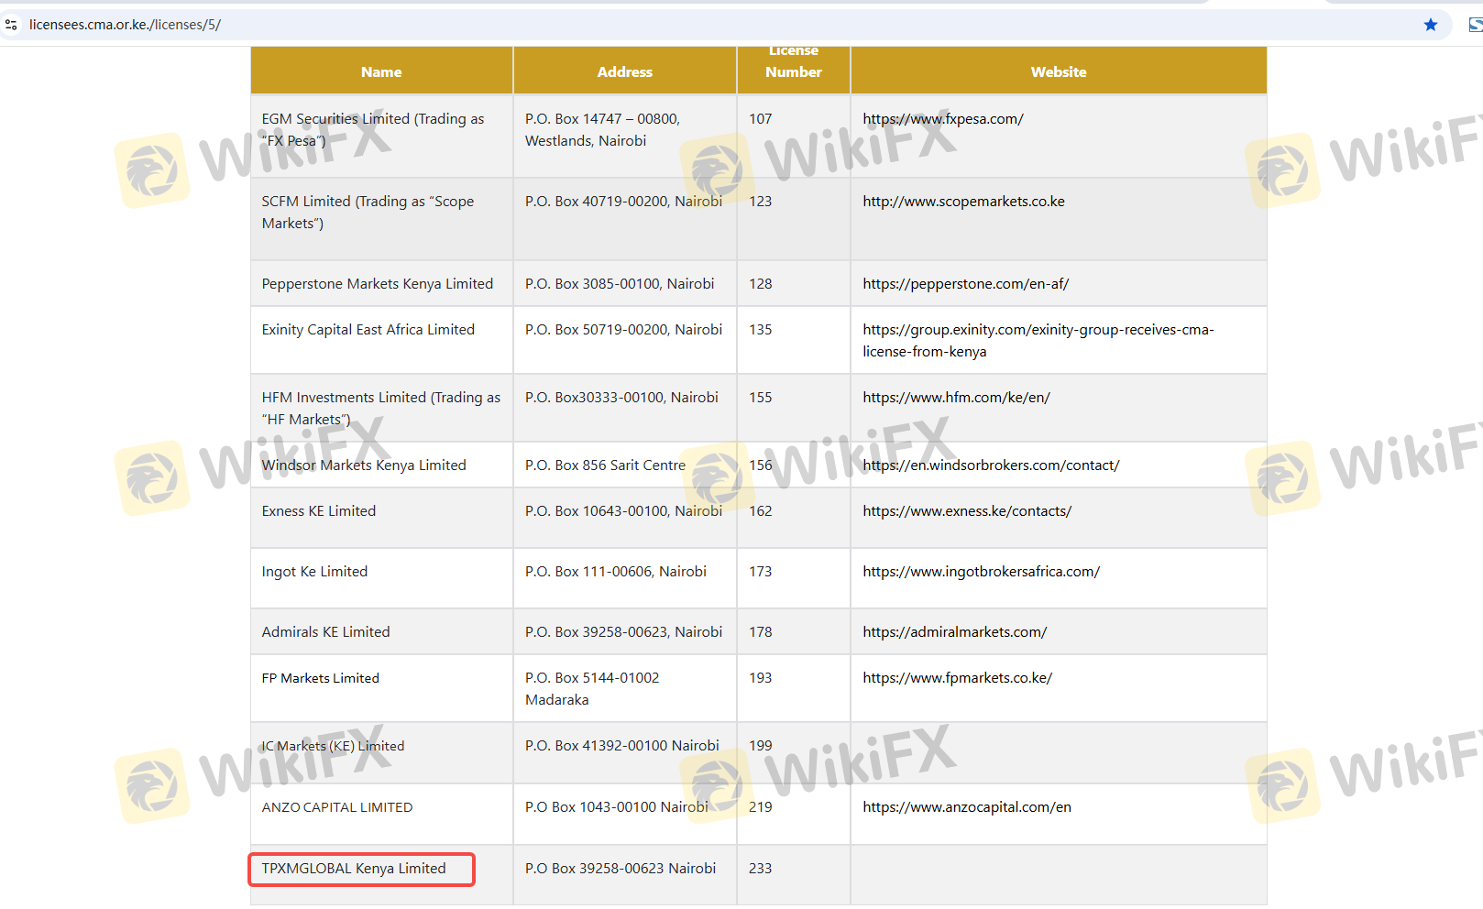Click address P.O. Box 3085-00100, Nairobi
The width and height of the screenshot is (1483, 909).
tap(620, 284)
